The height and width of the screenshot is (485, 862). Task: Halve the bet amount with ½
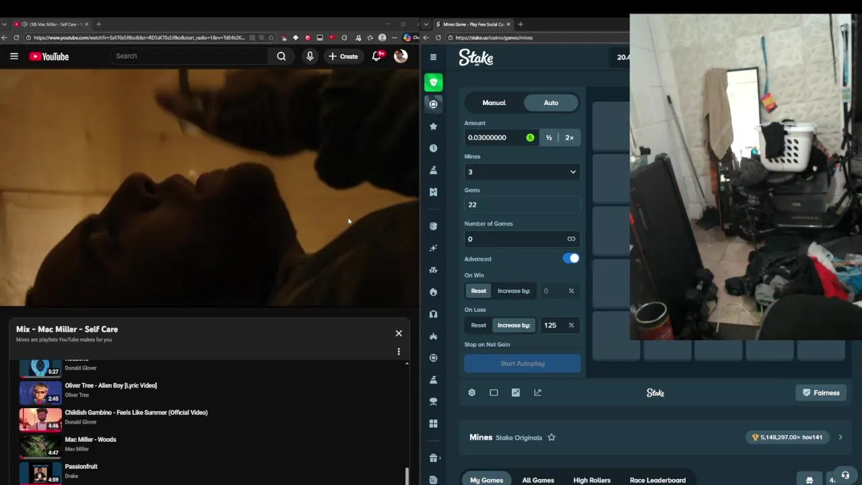pos(549,137)
